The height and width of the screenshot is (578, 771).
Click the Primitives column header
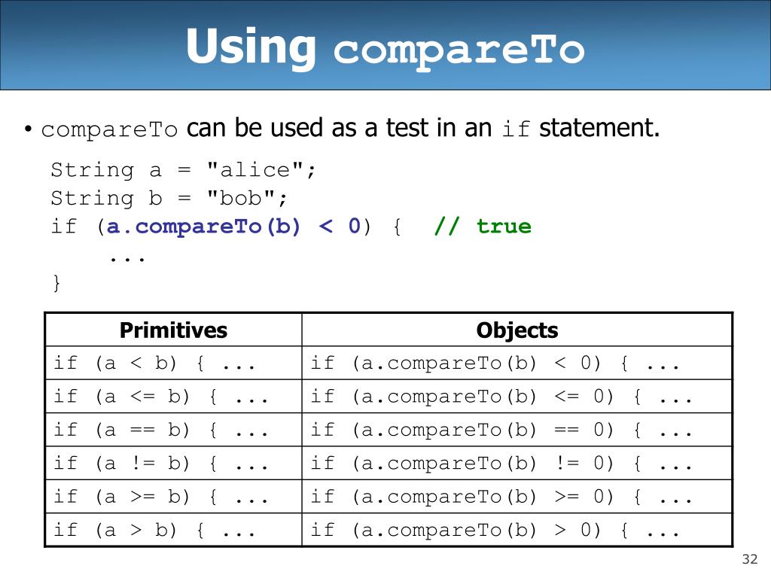[174, 330]
